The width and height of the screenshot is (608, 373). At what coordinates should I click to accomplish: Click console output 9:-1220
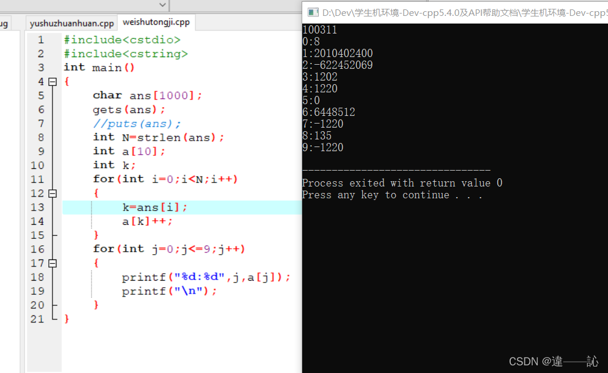point(323,148)
